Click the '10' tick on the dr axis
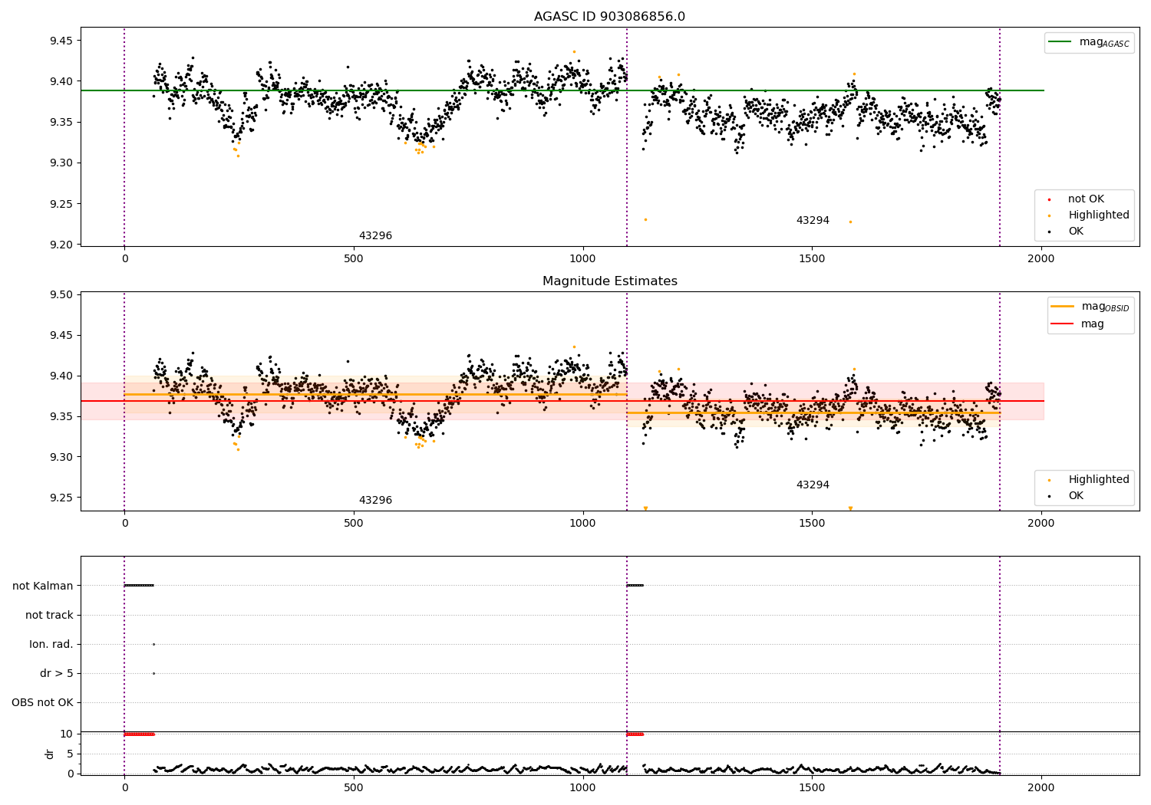The height and width of the screenshot is (805, 1151). [66, 734]
